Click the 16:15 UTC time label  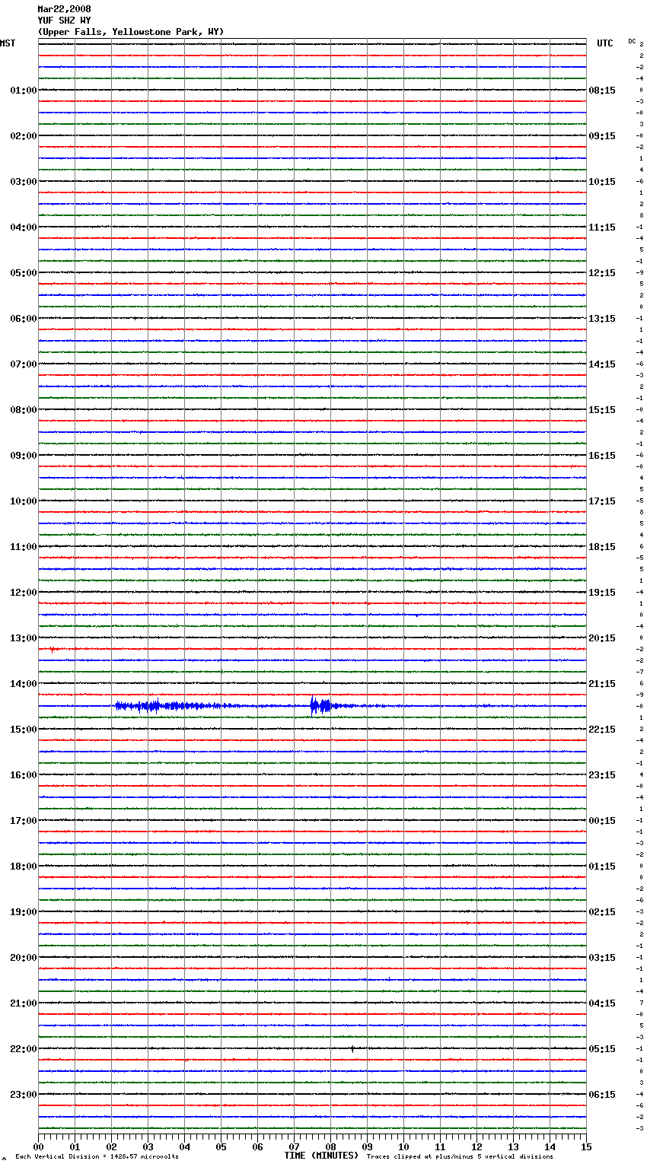click(x=602, y=456)
